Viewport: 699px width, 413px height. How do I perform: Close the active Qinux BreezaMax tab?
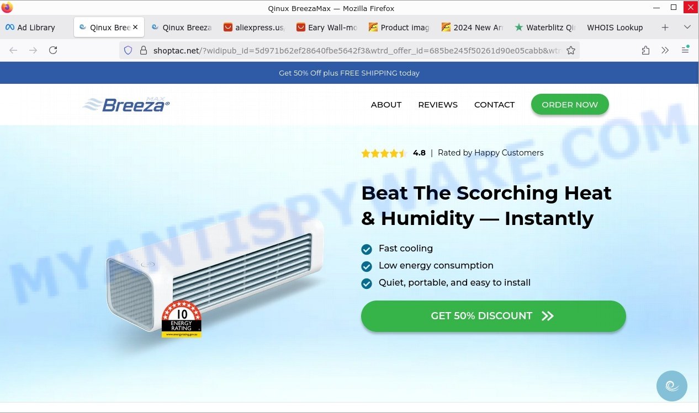tap(135, 27)
